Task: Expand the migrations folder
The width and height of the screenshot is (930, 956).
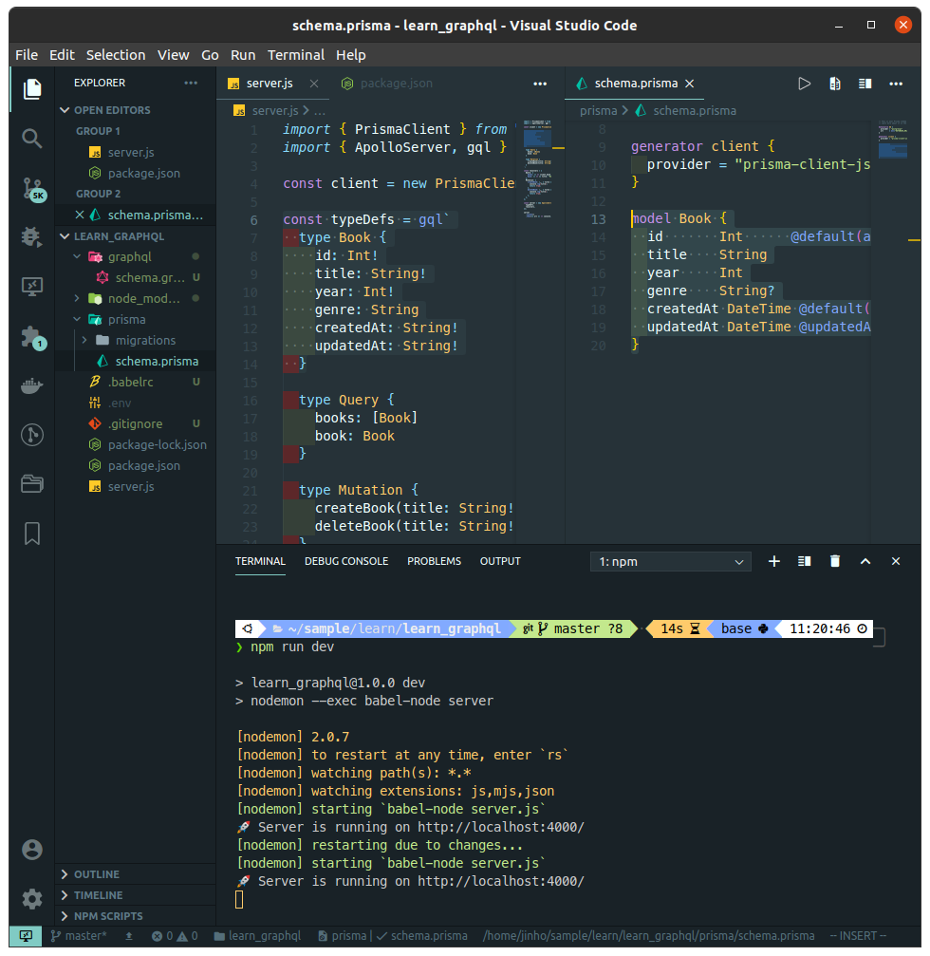Action: tap(84, 340)
